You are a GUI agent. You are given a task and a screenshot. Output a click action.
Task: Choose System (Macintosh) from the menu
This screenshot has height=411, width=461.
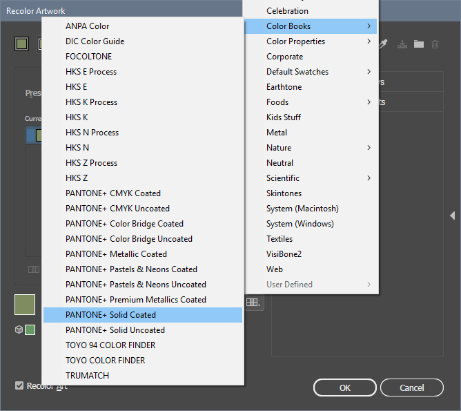coord(312,209)
